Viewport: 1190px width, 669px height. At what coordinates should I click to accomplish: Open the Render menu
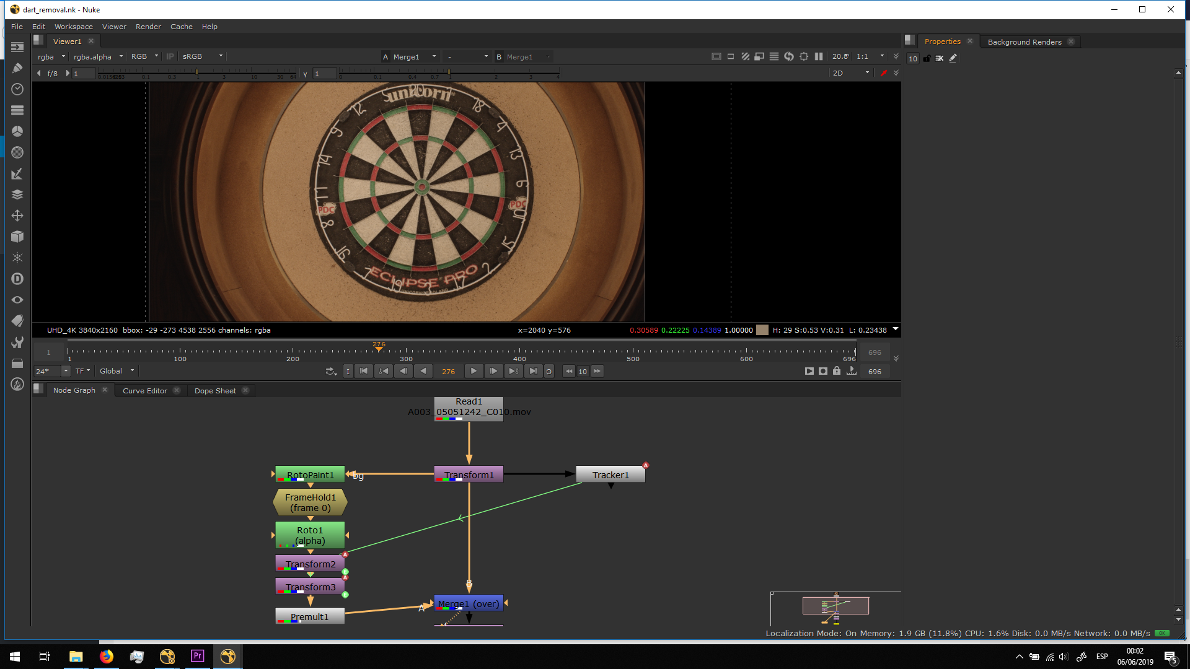(148, 27)
